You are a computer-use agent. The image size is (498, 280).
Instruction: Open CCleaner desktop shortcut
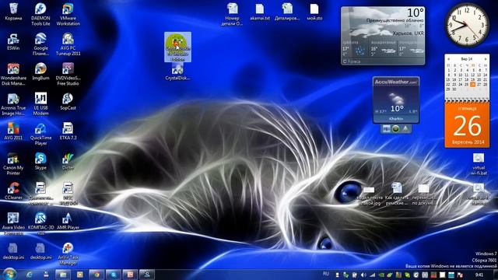(13, 191)
